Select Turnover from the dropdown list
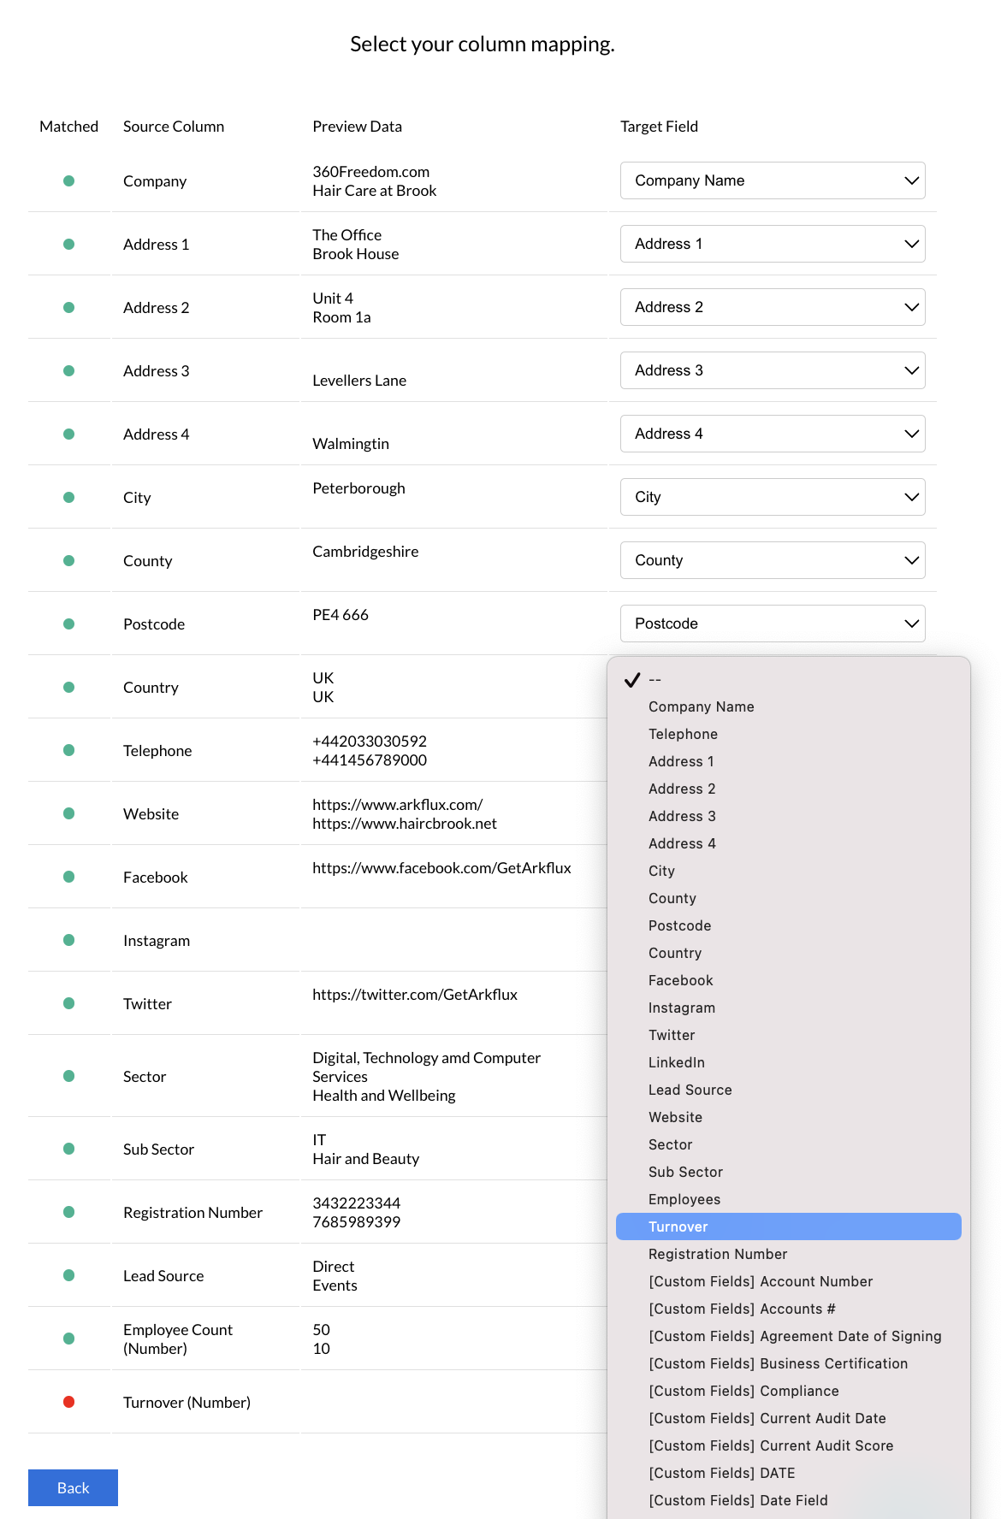Screen dimensions: 1001x1519 tap(678, 1226)
